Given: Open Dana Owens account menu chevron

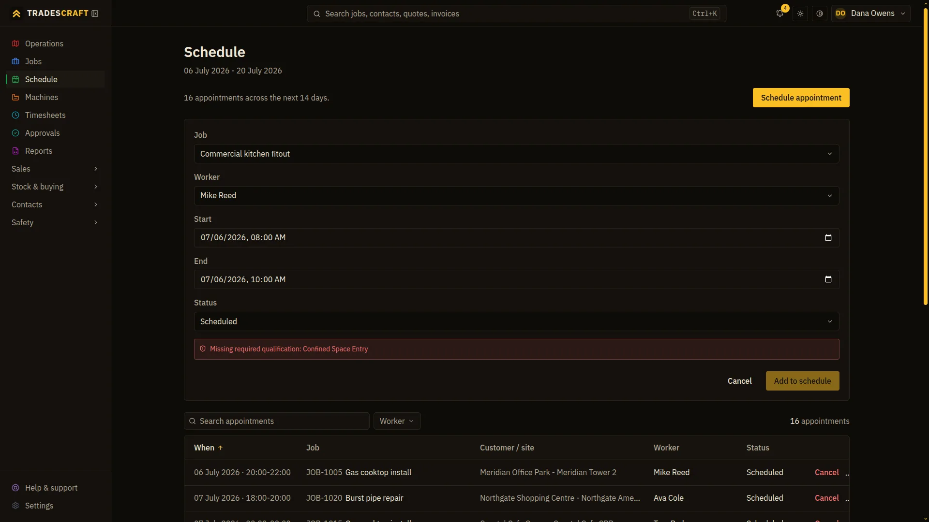Looking at the screenshot, I should 903,14.
